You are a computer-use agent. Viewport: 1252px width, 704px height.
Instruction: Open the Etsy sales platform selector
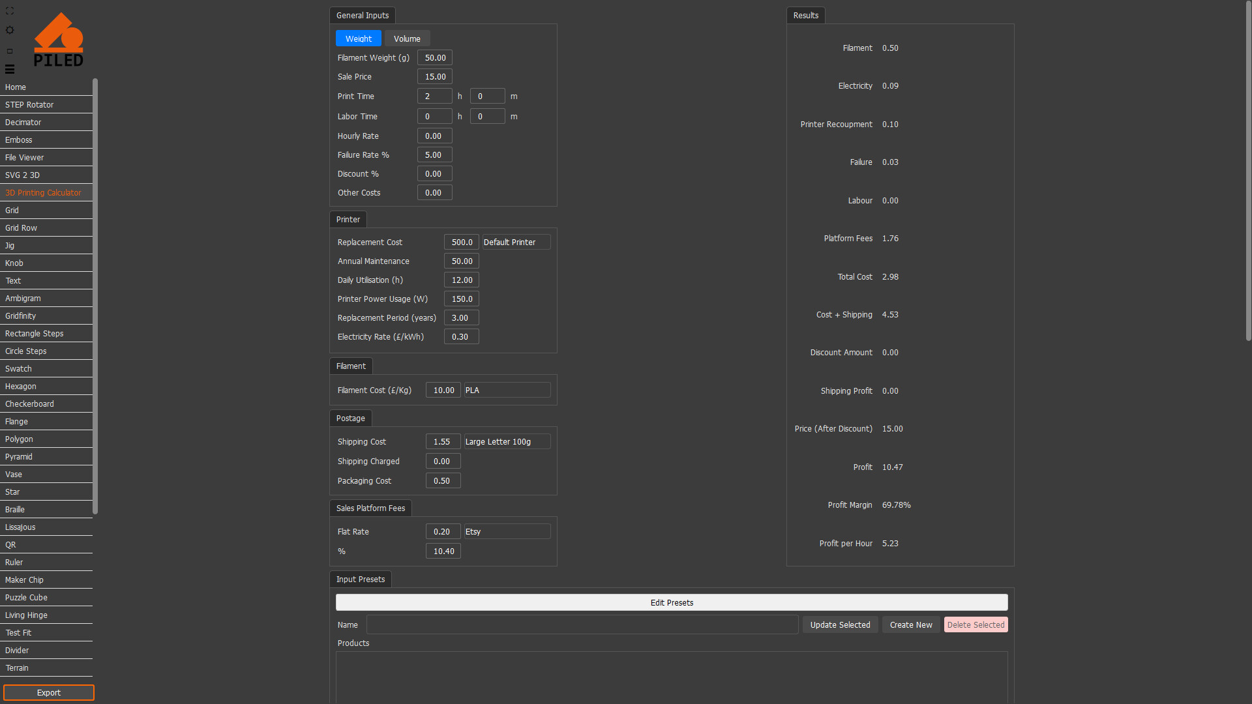click(507, 531)
